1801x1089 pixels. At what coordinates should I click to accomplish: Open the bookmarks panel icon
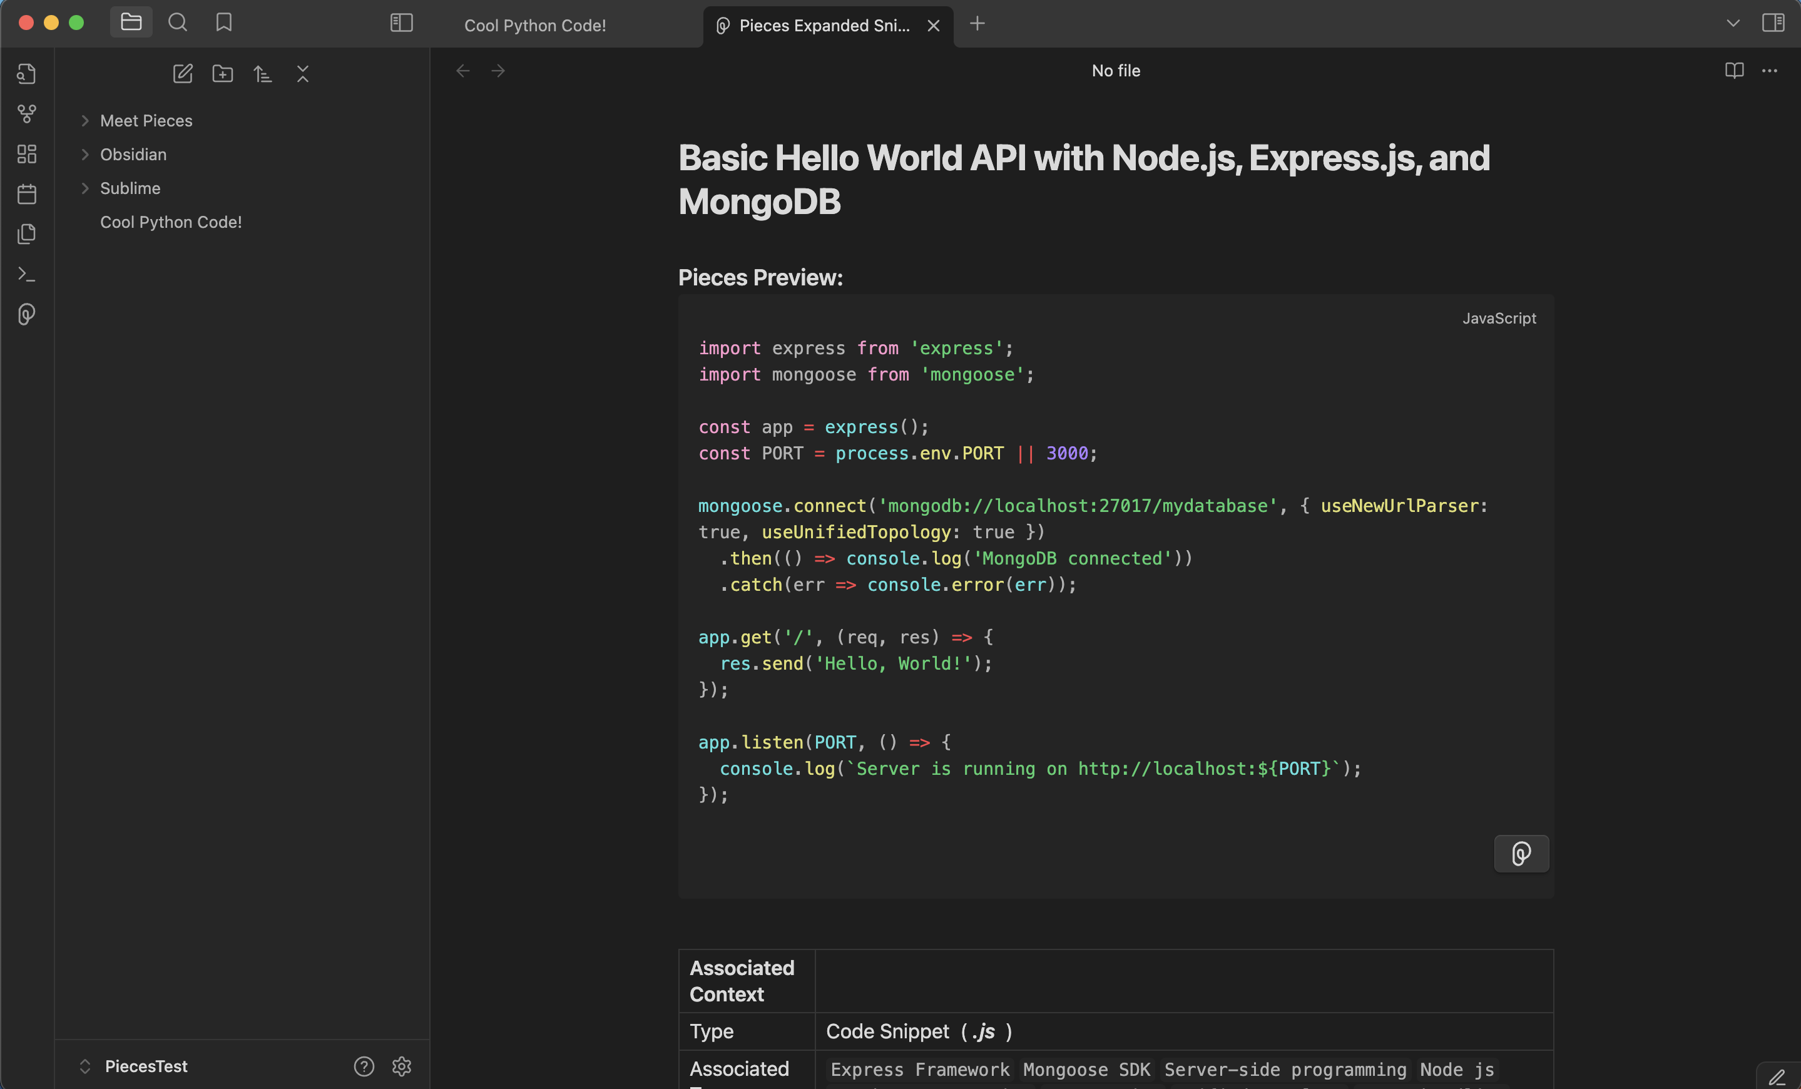click(x=223, y=22)
